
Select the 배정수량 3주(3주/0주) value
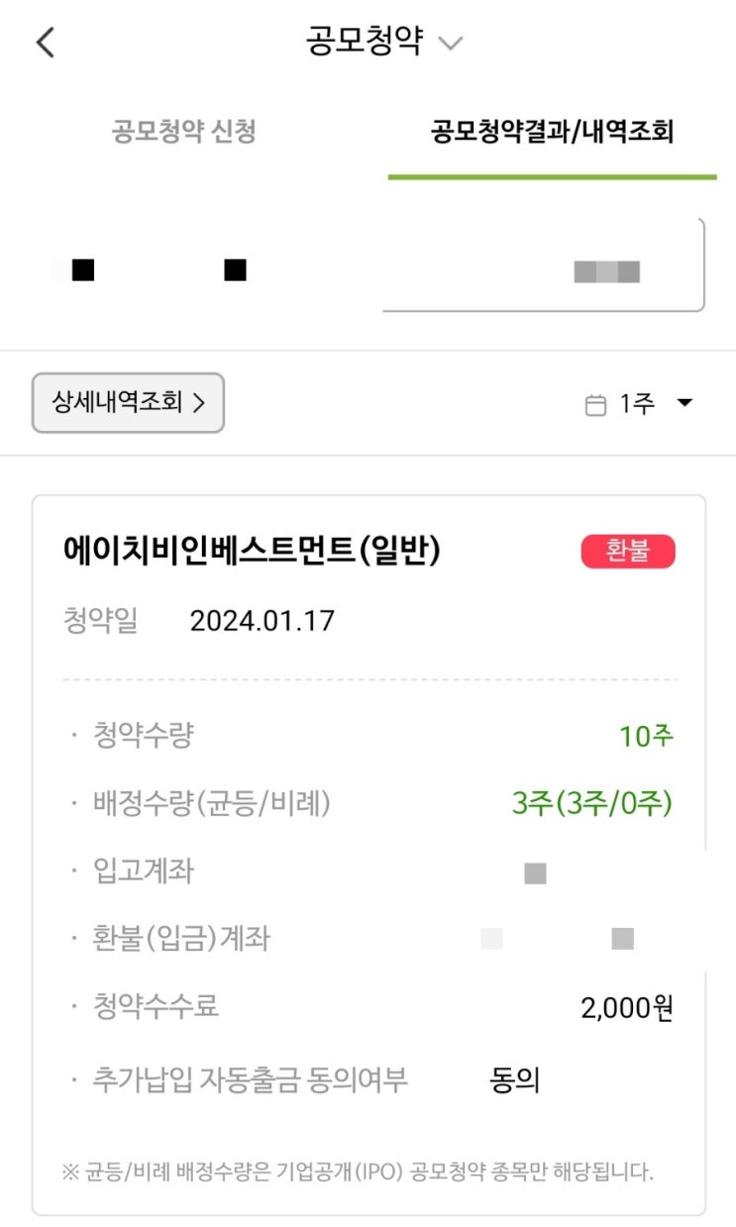(592, 804)
